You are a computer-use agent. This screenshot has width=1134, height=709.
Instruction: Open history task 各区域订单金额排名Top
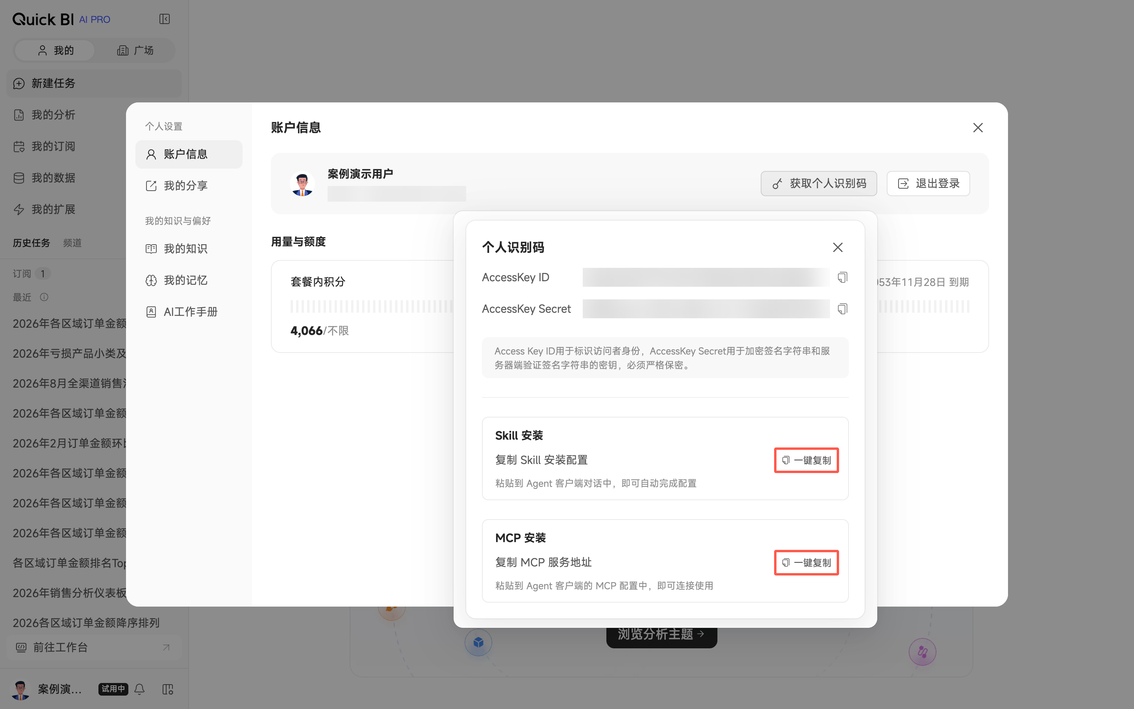69,563
